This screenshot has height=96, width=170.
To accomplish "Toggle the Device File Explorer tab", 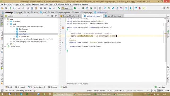I will coord(168,74).
